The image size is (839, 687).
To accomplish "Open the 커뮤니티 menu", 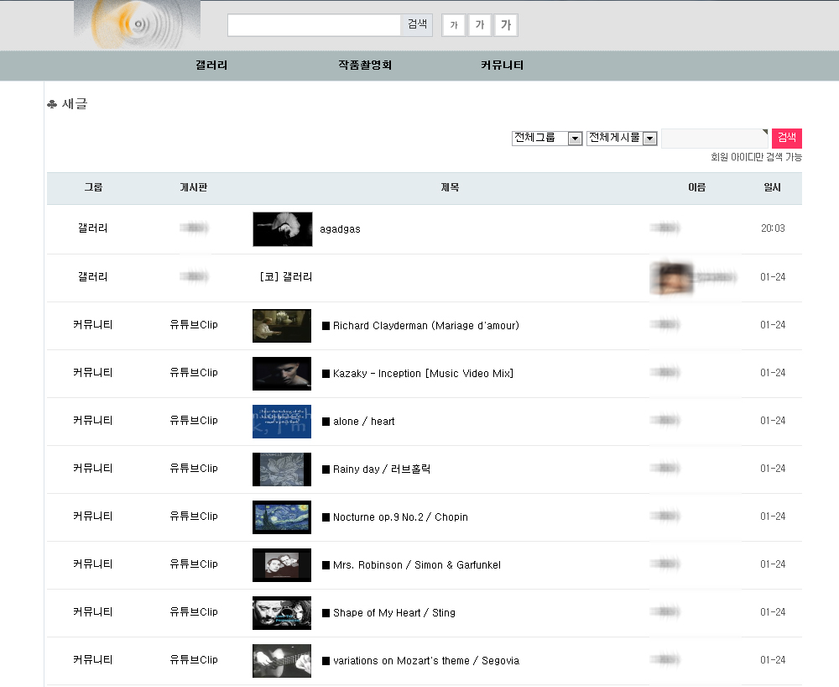I will point(502,65).
